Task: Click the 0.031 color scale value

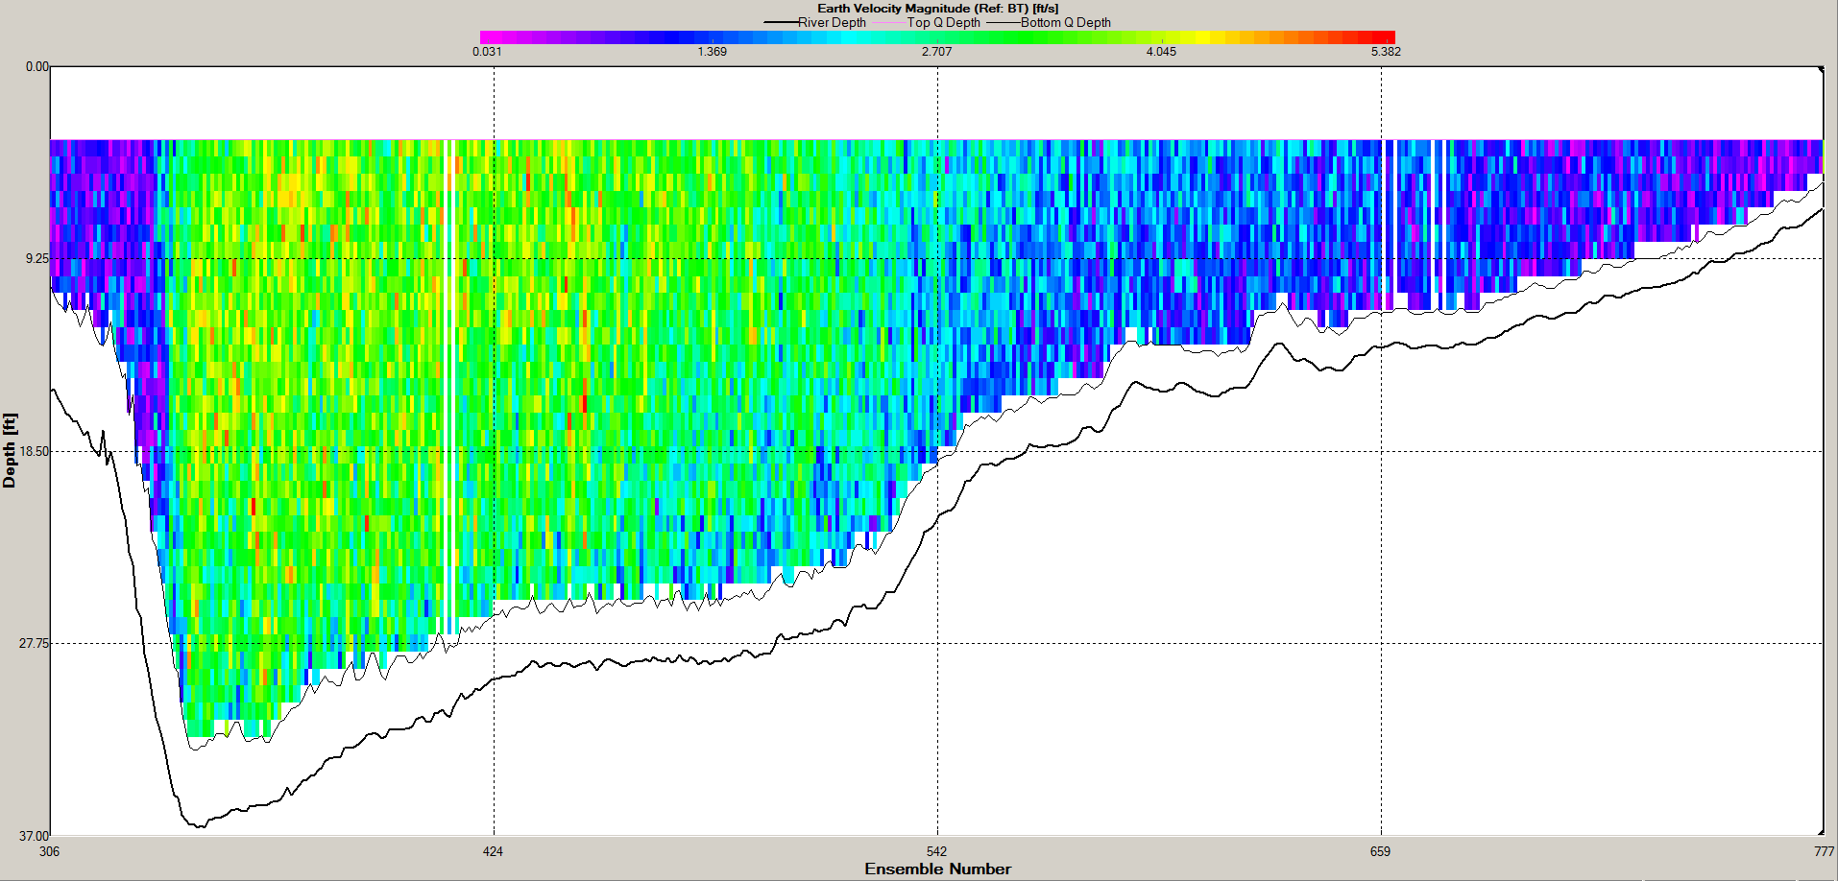Action: click(x=487, y=52)
